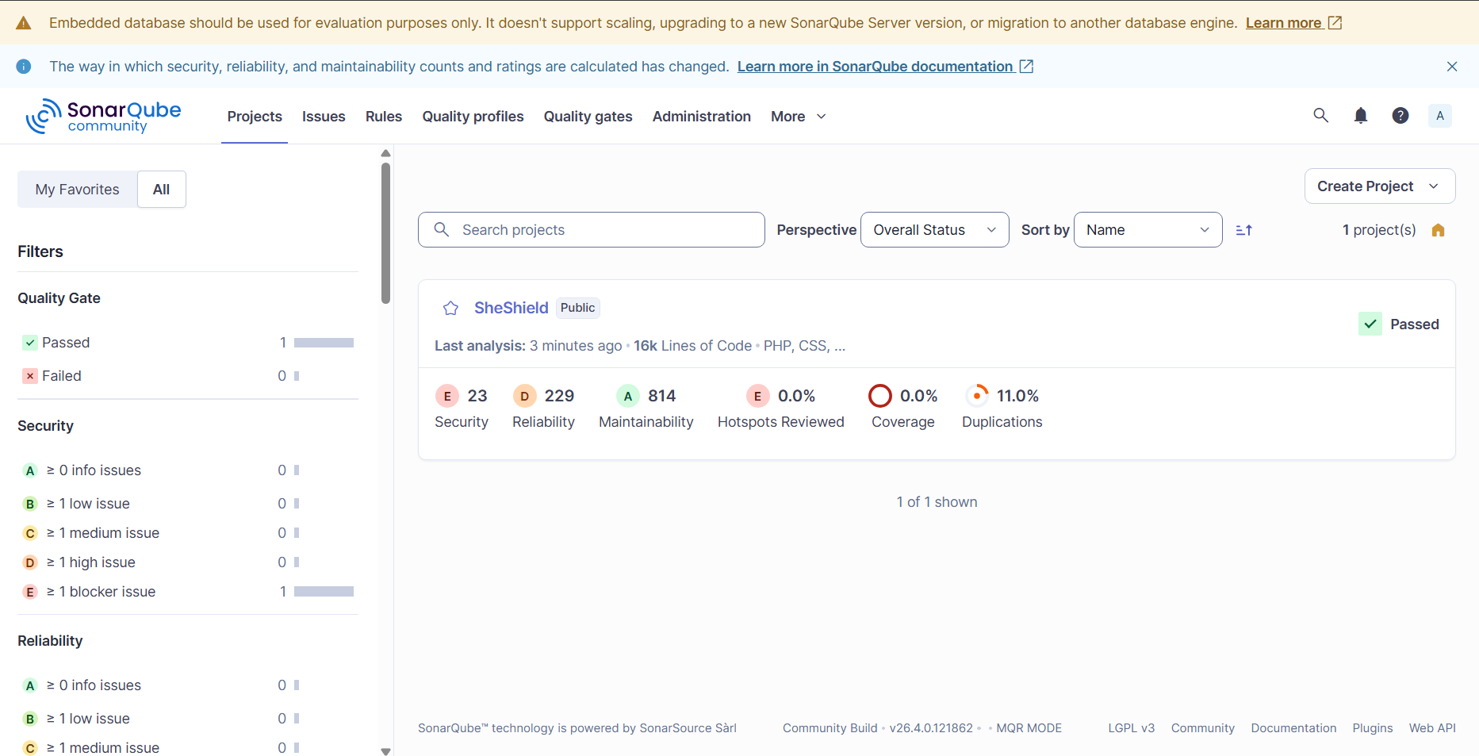1479x756 pixels.
Task: Open the Perspective Overall Status dropdown
Action: coord(935,230)
